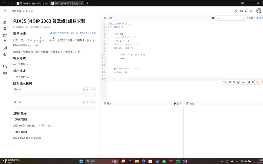
Task: Click the taskbar 搜索 search box
Action: pyautogui.click(x=102, y=161)
